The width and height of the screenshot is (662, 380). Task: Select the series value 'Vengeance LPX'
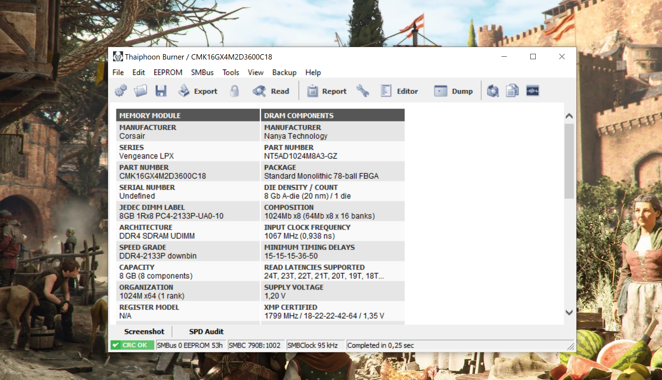click(x=147, y=156)
